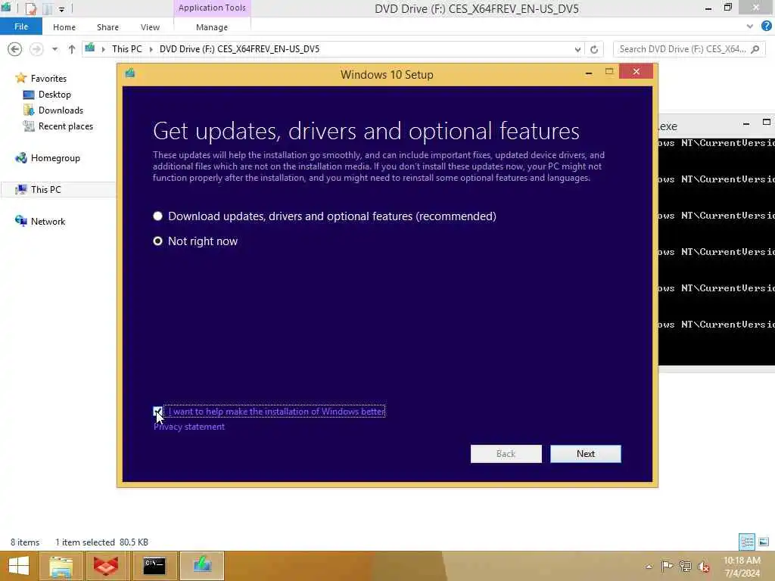Click the Favorites star icon
Viewport: 775px width, 581px height.
(x=20, y=78)
